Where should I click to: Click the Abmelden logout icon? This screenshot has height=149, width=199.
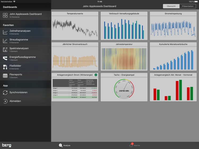(5, 101)
